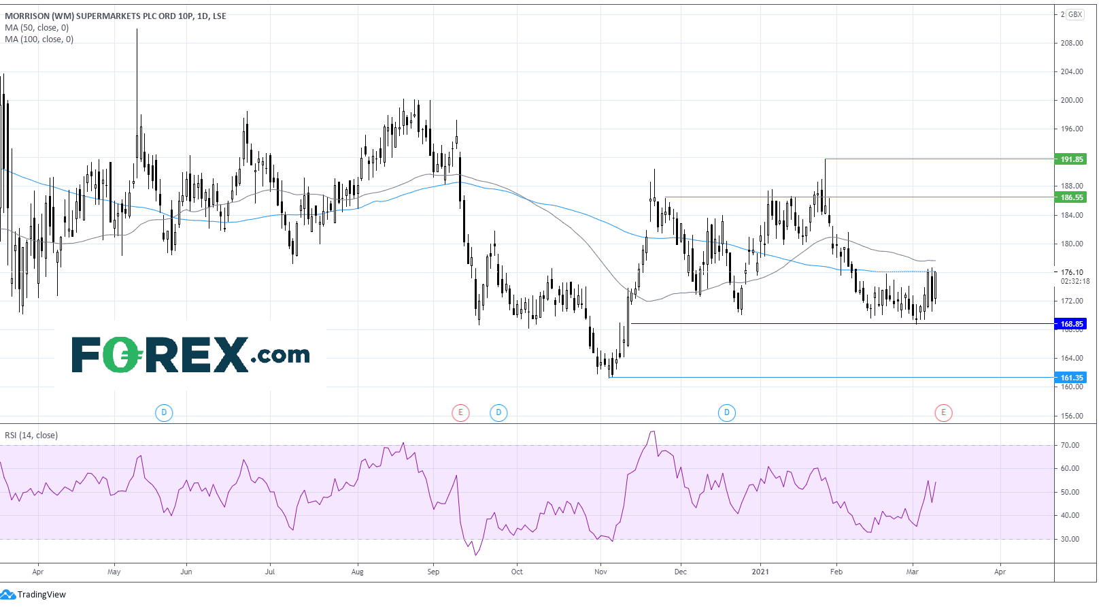
Task: Select the RSI (14, close) indicator label
Action: (31, 436)
